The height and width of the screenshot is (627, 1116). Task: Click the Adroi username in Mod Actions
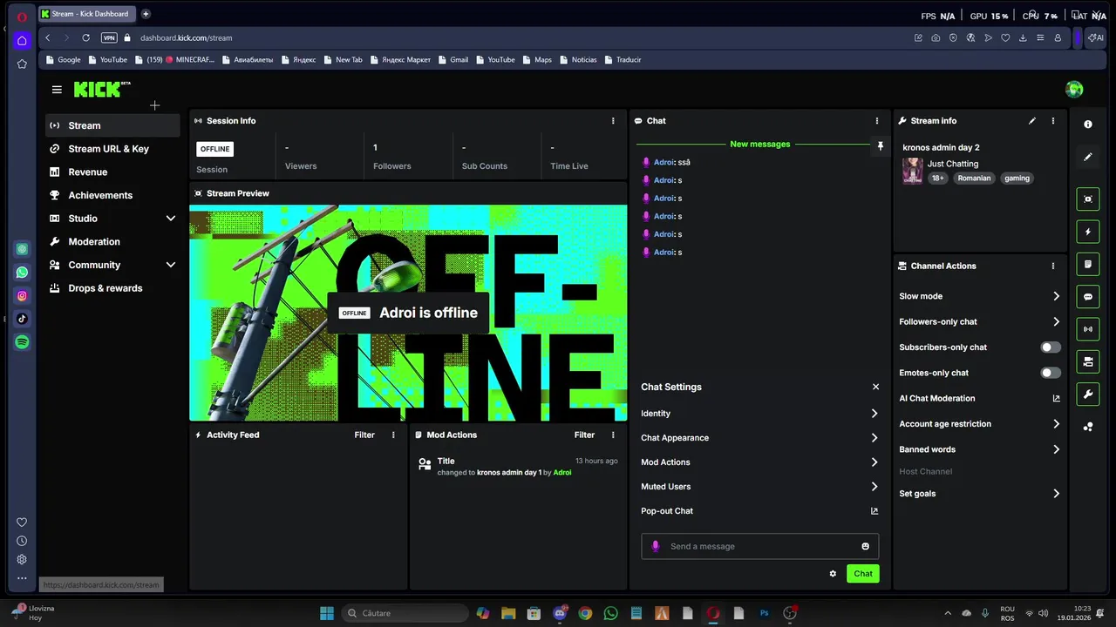click(x=562, y=473)
